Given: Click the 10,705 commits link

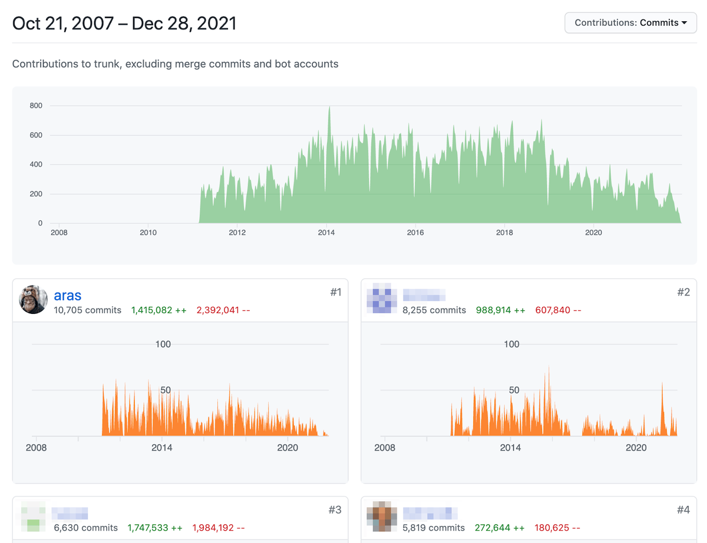Looking at the screenshot, I should pos(88,310).
